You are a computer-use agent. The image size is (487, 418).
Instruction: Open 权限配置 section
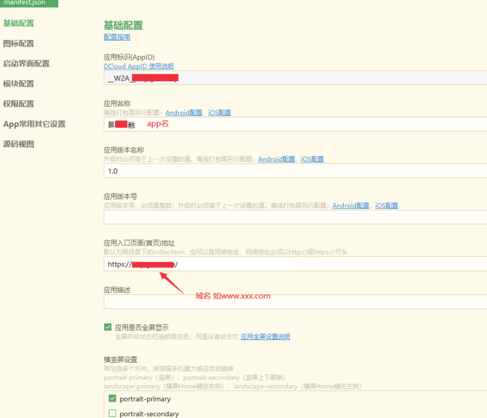tap(19, 104)
